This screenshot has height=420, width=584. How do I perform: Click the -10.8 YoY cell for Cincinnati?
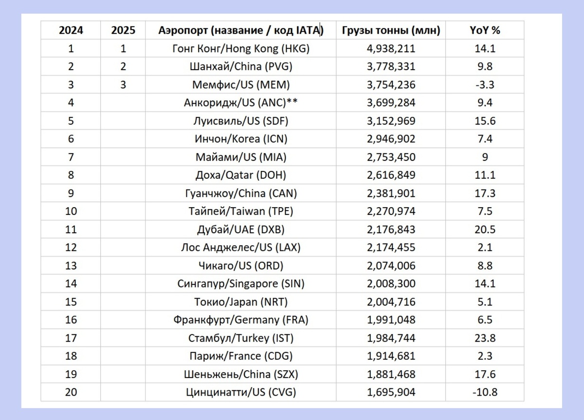(x=485, y=392)
